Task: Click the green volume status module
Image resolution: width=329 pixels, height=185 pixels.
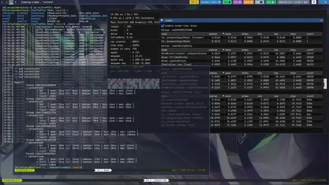Action: click(x=270, y=2)
